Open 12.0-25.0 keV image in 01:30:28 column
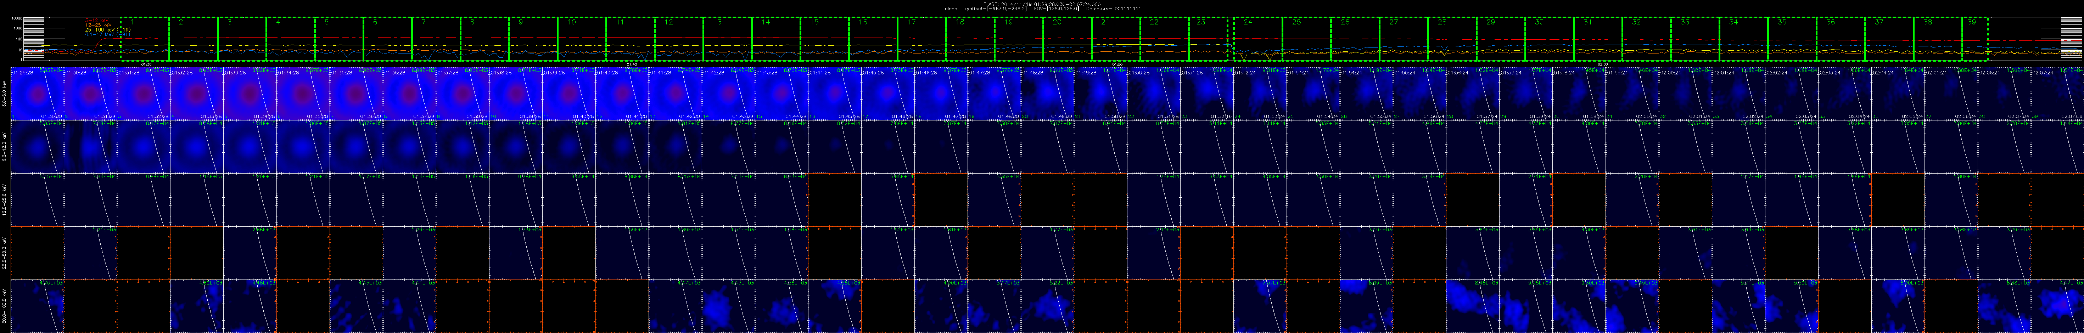The height and width of the screenshot is (333, 2084). [91, 200]
